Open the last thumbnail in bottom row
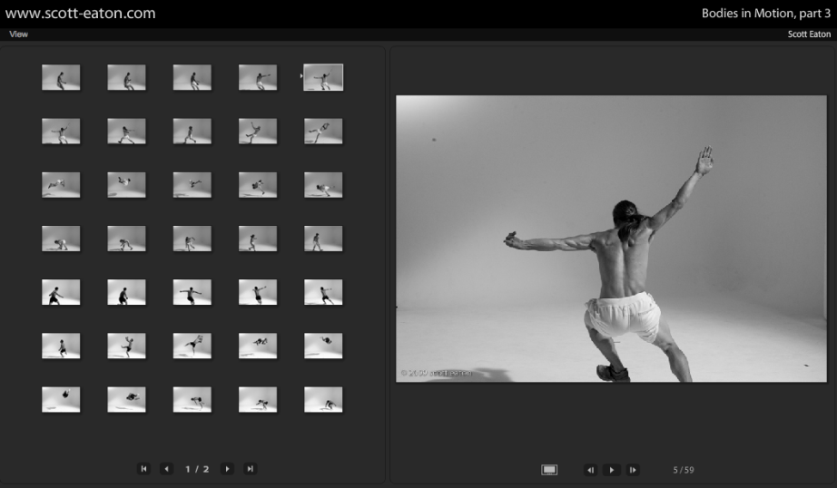This screenshot has width=837, height=488. pyautogui.click(x=323, y=400)
